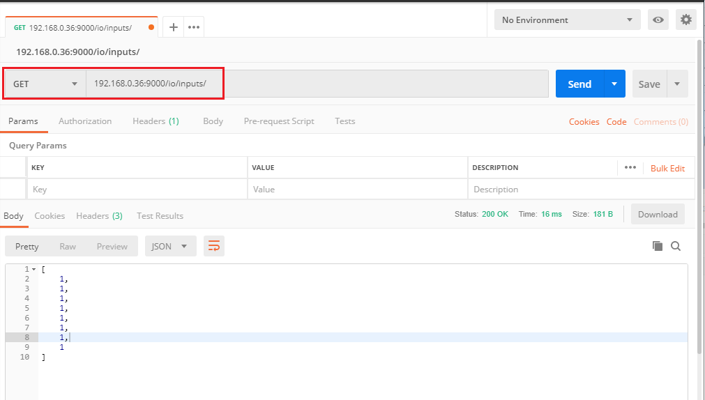This screenshot has width=705, height=400.
Task: Copy response body to clipboard icon
Action: (x=658, y=246)
